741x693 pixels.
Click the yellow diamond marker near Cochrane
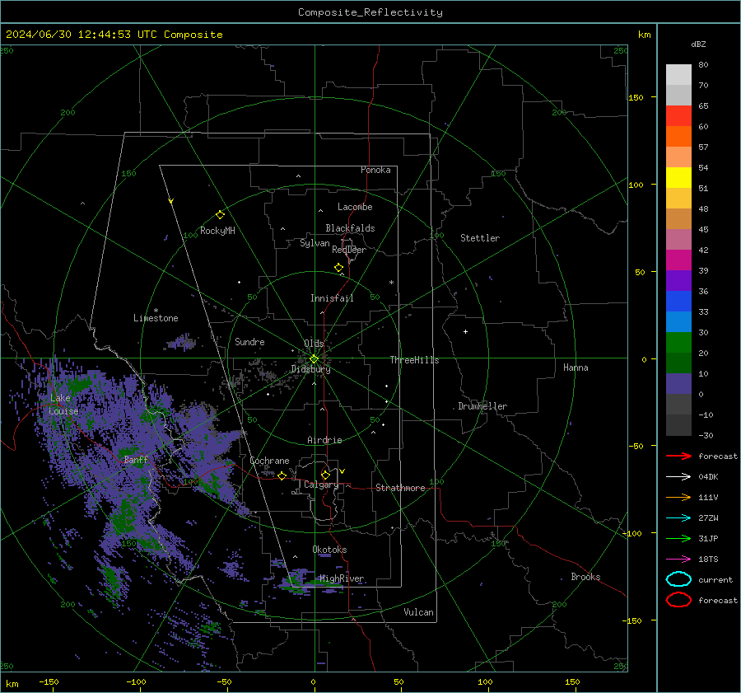click(282, 475)
